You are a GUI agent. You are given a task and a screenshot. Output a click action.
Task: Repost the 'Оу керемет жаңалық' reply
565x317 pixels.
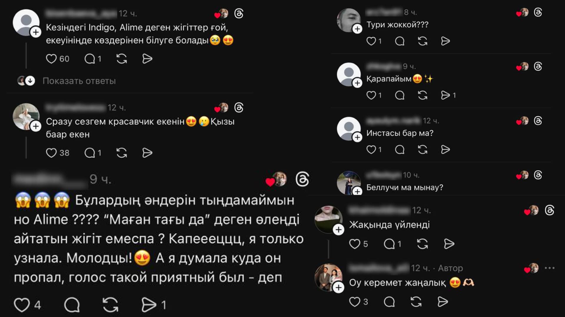416,301
